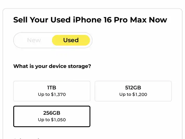
Task: Click the '256GB' label text
Action: [x=52, y=113]
